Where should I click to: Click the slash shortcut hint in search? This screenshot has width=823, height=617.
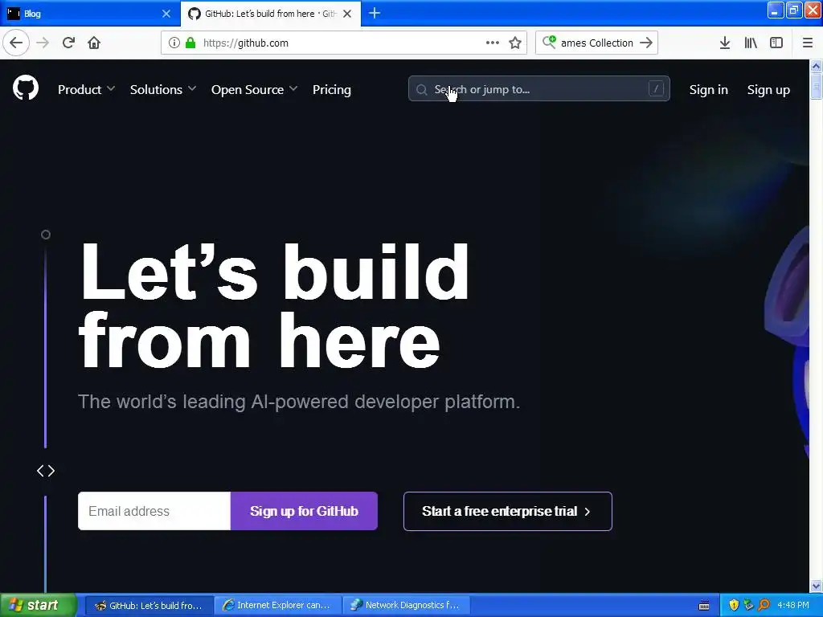point(656,88)
